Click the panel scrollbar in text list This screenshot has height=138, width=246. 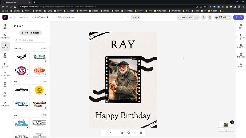pyautogui.click(x=50, y=55)
